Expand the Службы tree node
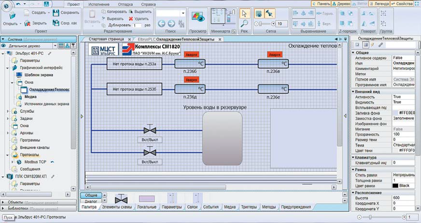Viewport: 421px width, 223px height. 8,111
